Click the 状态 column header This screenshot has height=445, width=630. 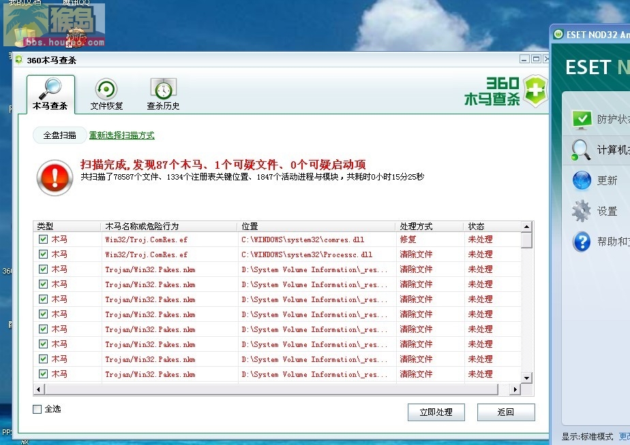pos(492,227)
